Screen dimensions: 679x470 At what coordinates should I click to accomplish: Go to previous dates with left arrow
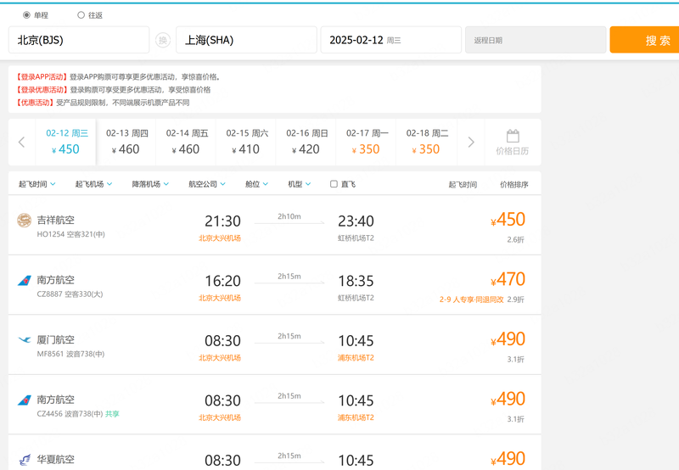[x=22, y=142]
